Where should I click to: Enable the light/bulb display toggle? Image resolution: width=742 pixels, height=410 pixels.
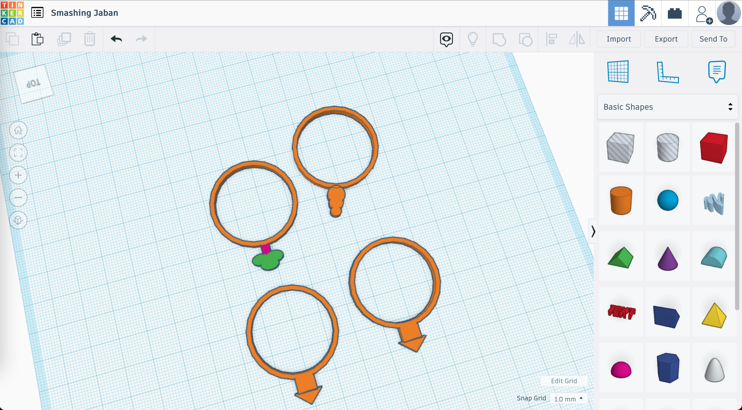[x=472, y=39]
